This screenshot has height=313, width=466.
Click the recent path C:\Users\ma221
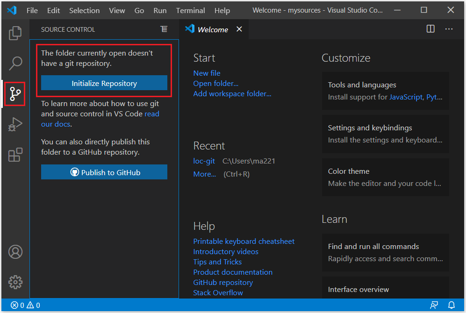coord(249,161)
